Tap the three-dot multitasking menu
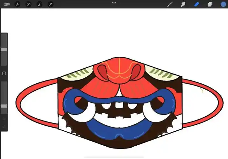This screenshot has width=228, height=159. 114,2
